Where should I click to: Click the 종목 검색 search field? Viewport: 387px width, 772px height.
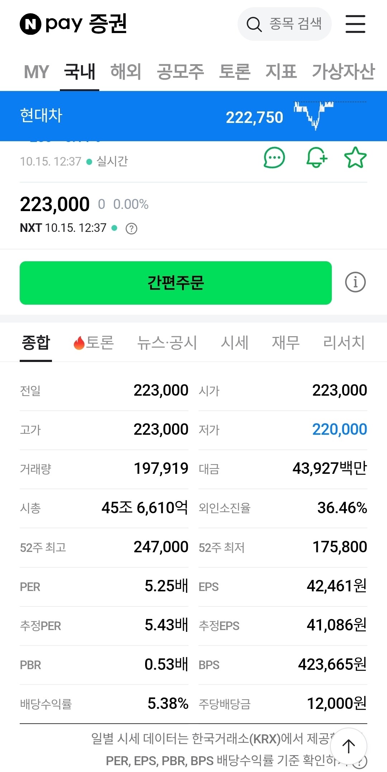(x=295, y=24)
